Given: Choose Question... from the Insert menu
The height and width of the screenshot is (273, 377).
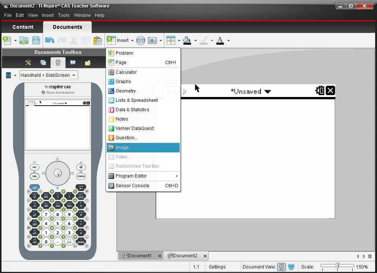Looking at the screenshot, I should click(x=143, y=138).
